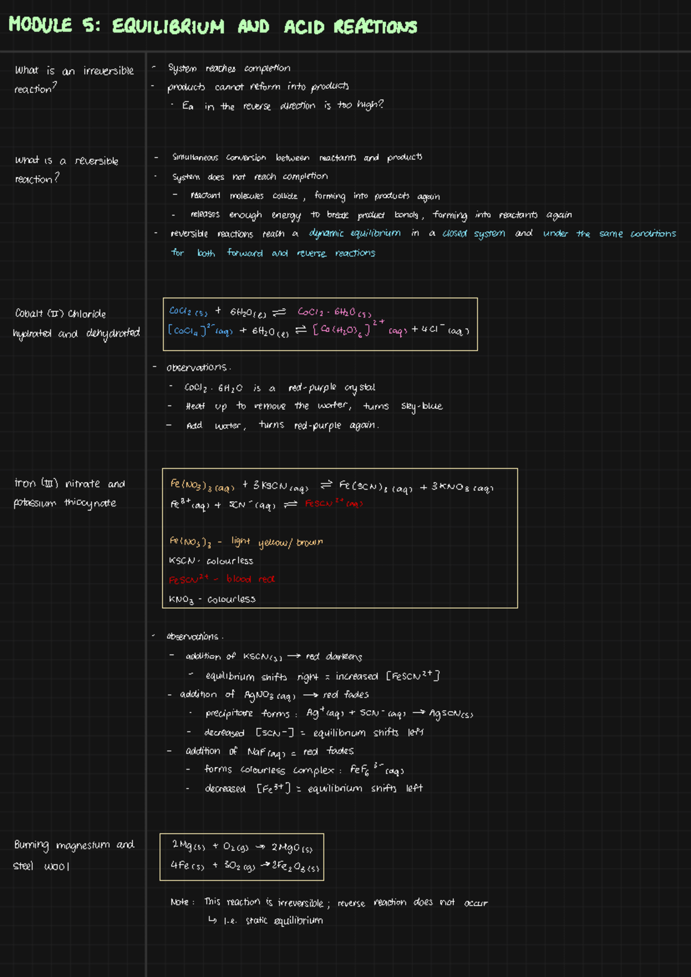Click the orange Fe(NO3)3 reactant formula
This screenshot has height=977, width=691.
202,486
